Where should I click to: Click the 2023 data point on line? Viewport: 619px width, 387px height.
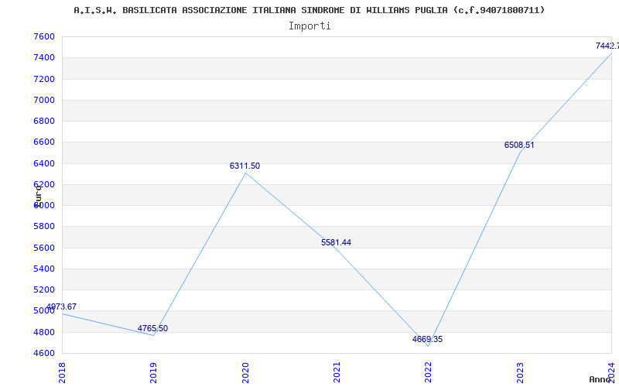coord(520,152)
